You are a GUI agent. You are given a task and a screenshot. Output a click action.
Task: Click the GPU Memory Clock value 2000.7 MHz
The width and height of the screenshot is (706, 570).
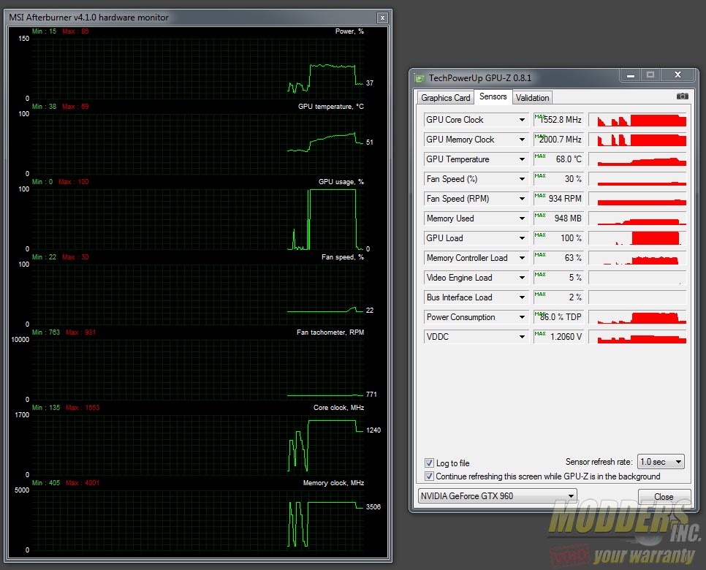pyautogui.click(x=559, y=140)
